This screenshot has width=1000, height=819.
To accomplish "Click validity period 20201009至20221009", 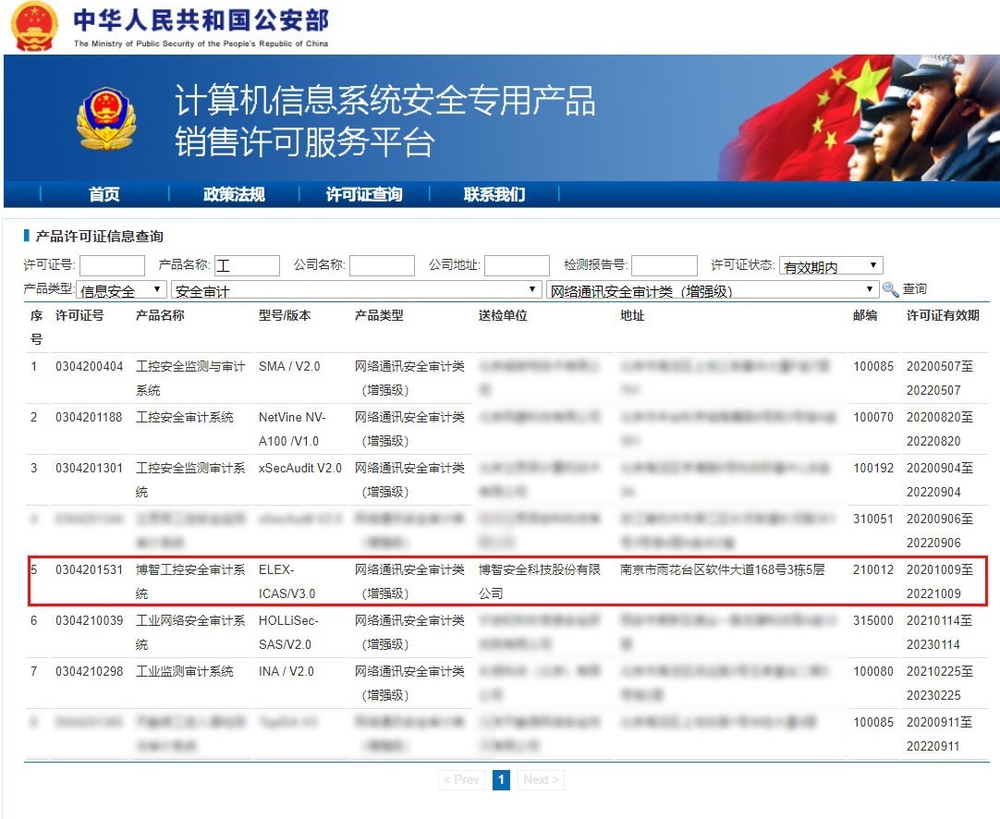I will tap(940, 581).
